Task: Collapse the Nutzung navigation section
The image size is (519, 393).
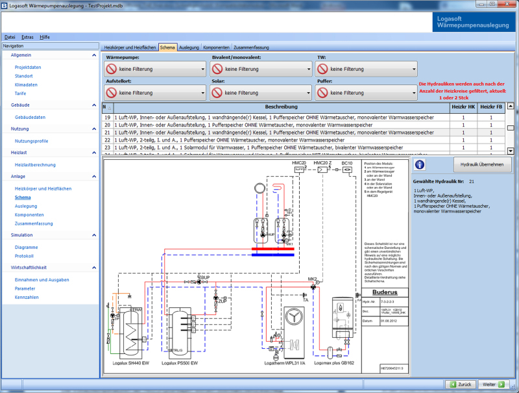Action: pos(94,129)
